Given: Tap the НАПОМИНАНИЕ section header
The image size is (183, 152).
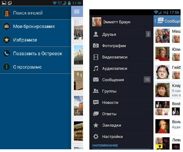Looking at the screenshot, I should click(105, 145).
